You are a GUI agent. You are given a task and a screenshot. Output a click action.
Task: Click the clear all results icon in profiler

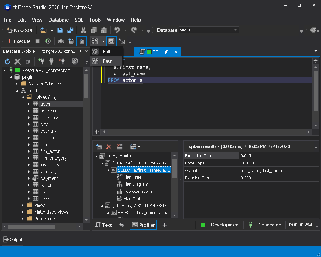point(119,146)
